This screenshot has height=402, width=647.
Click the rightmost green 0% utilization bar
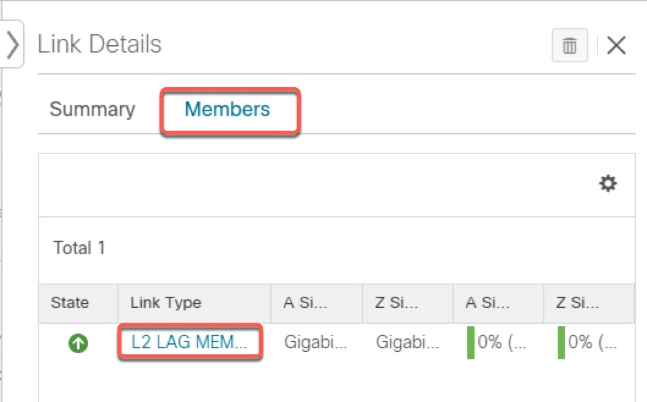click(562, 343)
